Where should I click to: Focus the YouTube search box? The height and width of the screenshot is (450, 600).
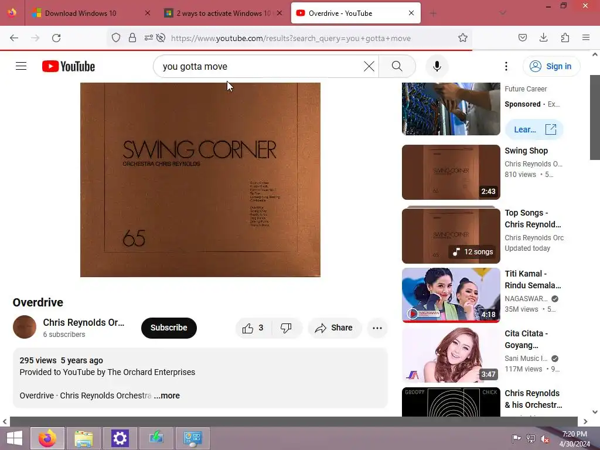click(260, 66)
